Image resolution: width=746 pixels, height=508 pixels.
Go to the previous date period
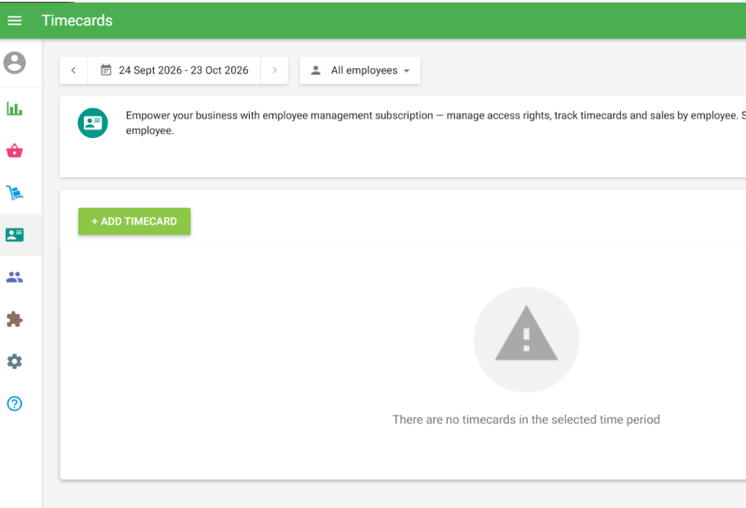[74, 71]
